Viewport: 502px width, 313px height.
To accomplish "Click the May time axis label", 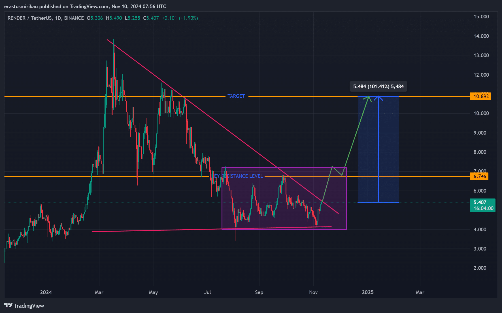I will coord(153,292).
